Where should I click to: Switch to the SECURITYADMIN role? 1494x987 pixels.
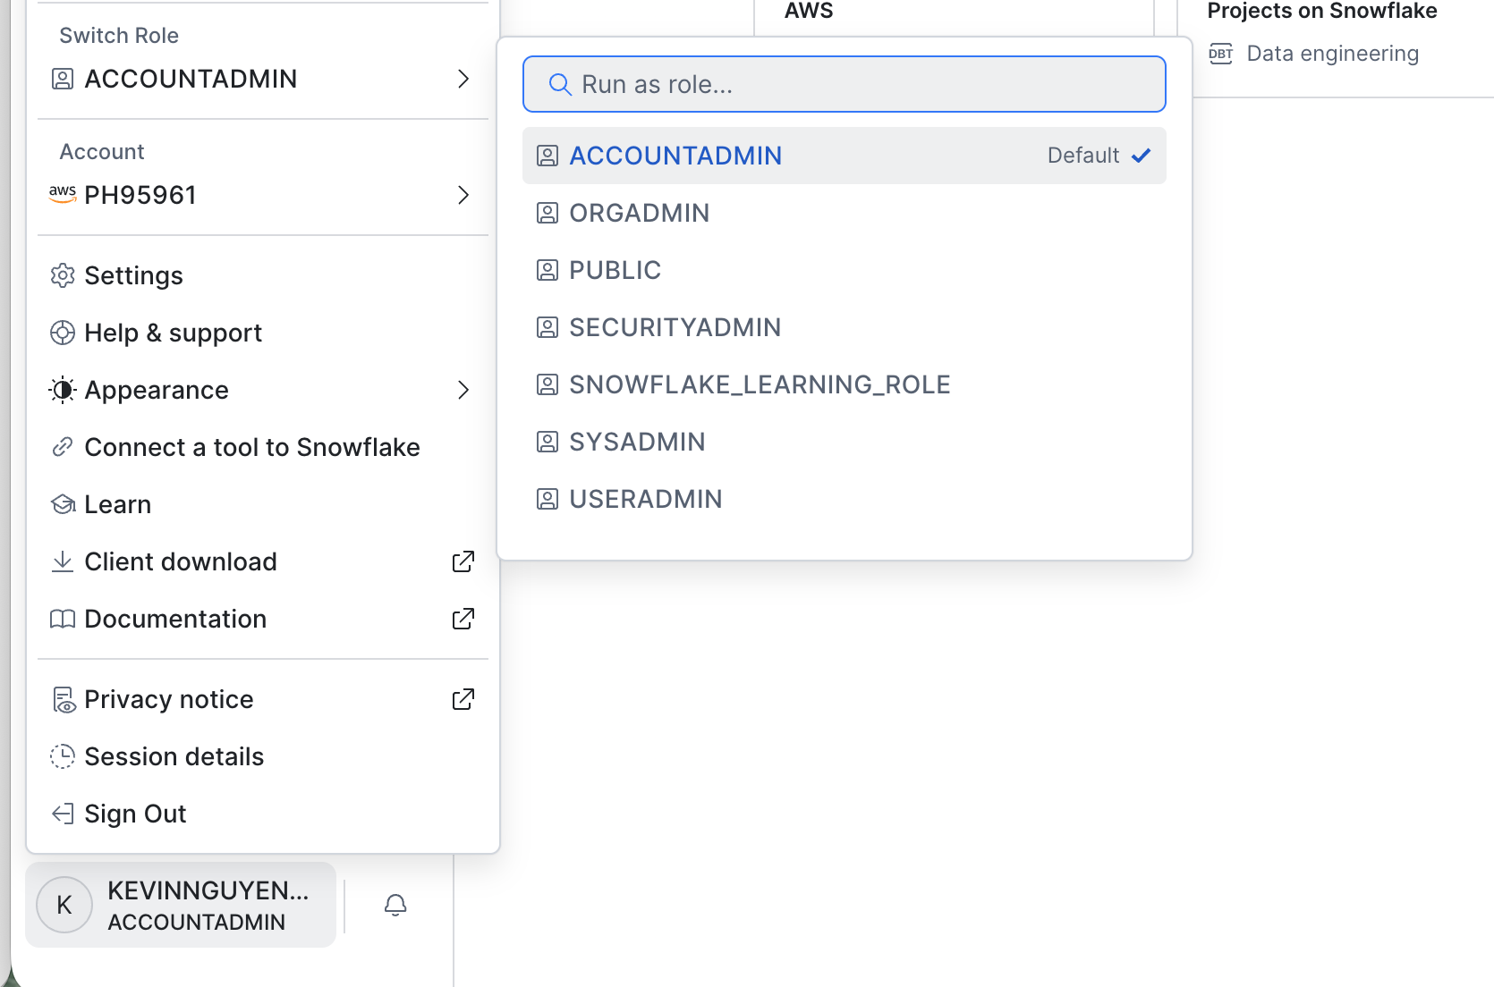[845, 327]
